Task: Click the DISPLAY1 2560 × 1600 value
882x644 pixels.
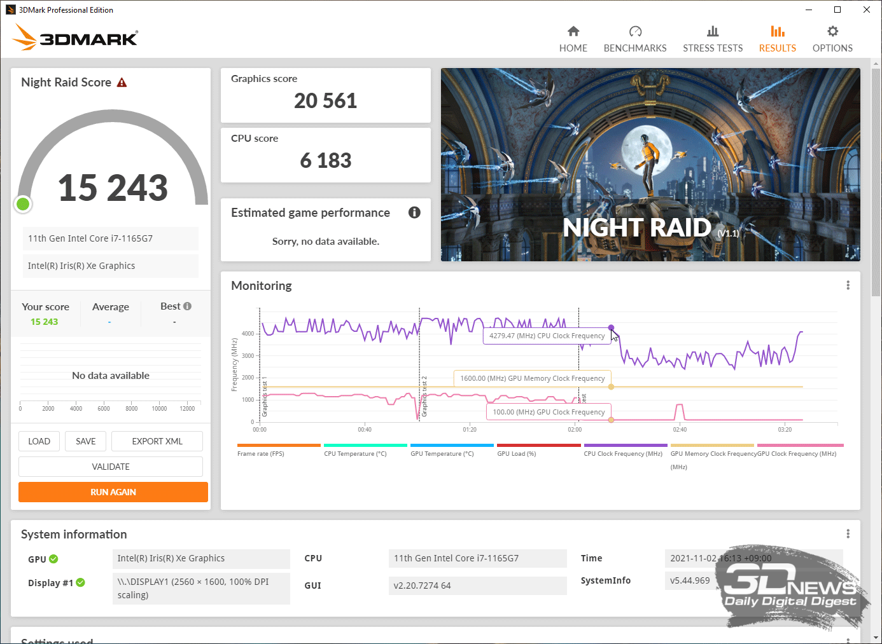Action: [201, 589]
